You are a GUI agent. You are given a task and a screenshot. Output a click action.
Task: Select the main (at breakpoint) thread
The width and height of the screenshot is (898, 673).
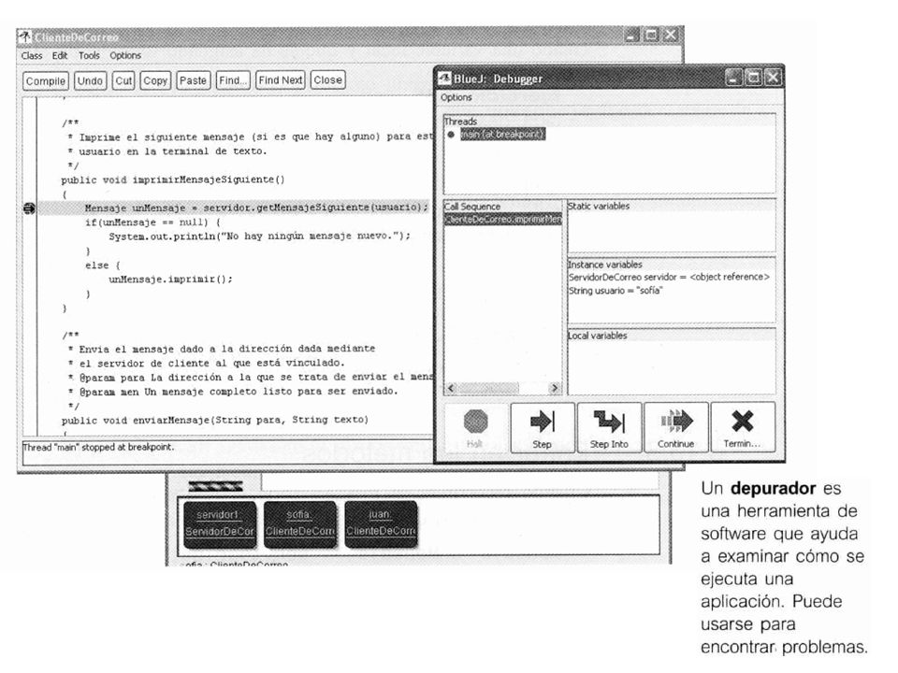502,135
